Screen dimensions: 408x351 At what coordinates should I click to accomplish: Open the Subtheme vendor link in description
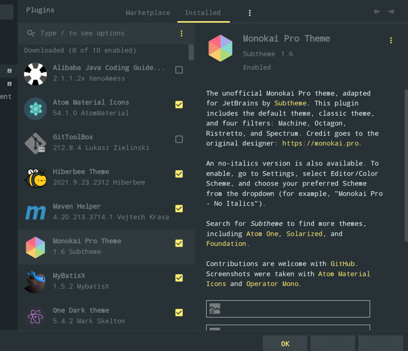(291, 103)
